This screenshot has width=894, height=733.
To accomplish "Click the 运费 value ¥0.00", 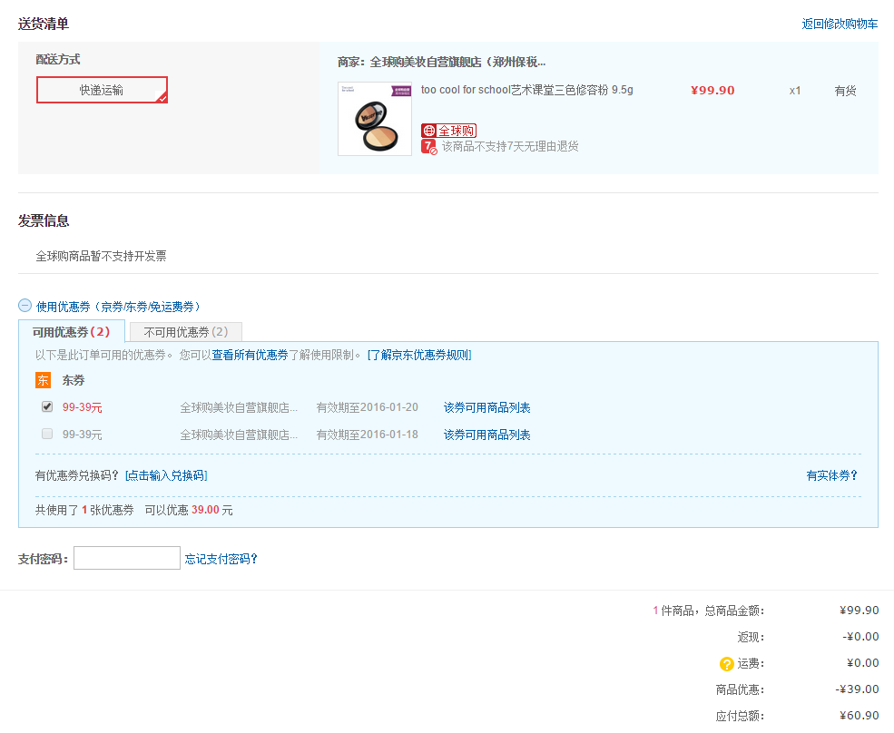I will point(862,663).
